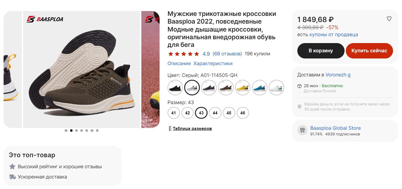Choose size 46

243,113
